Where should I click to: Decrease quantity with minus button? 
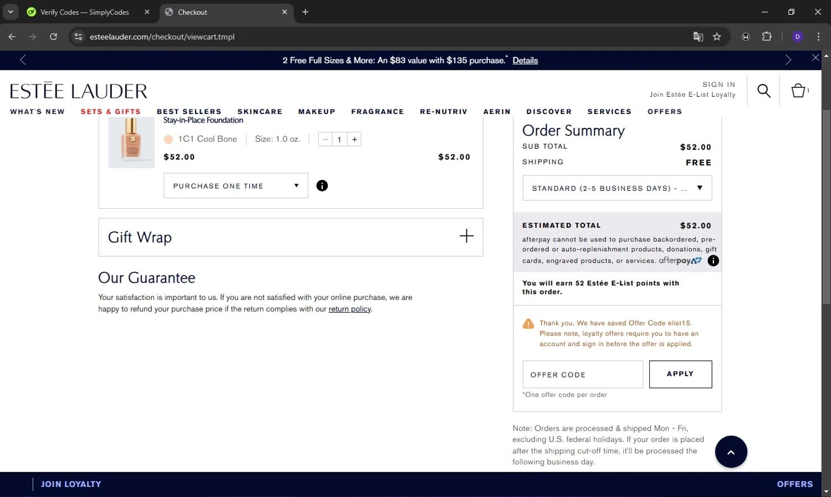tap(326, 139)
